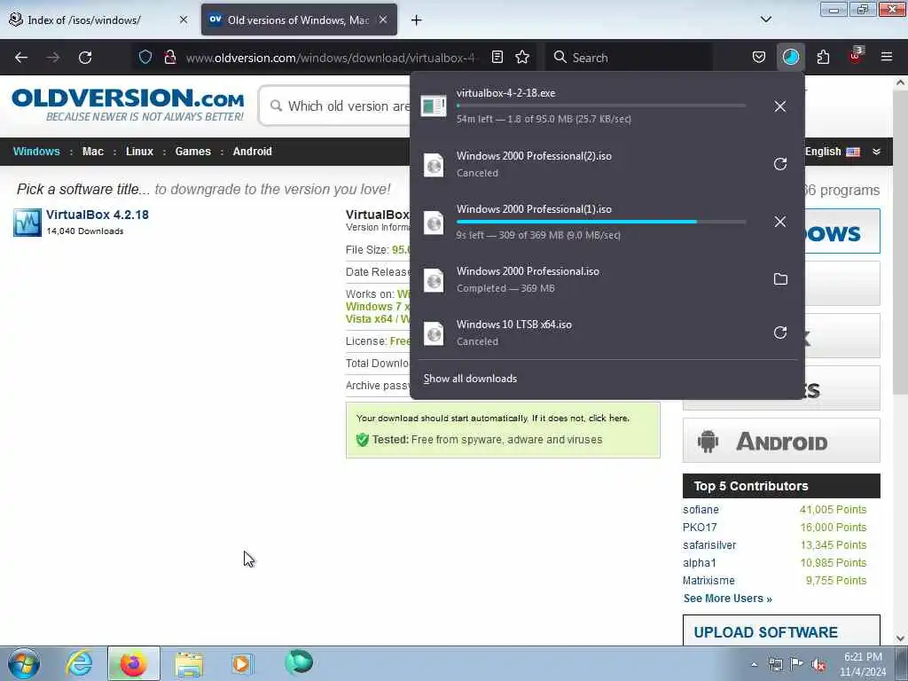Launch Windows Media Player from taskbar
The width and height of the screenshot is (908, 681).
(242, 663)
